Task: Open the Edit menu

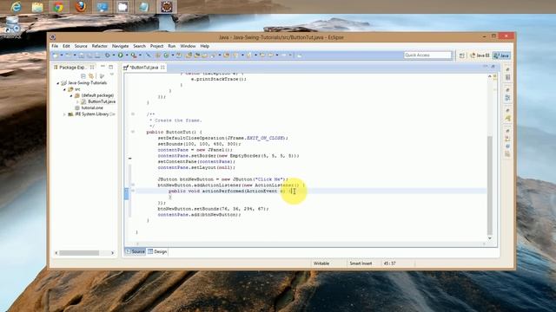Action: (66, 46)
